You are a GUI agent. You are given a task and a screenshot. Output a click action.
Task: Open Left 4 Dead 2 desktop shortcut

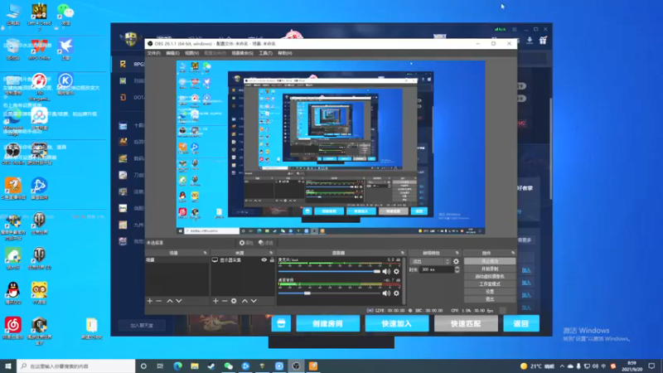coord(39,16)
